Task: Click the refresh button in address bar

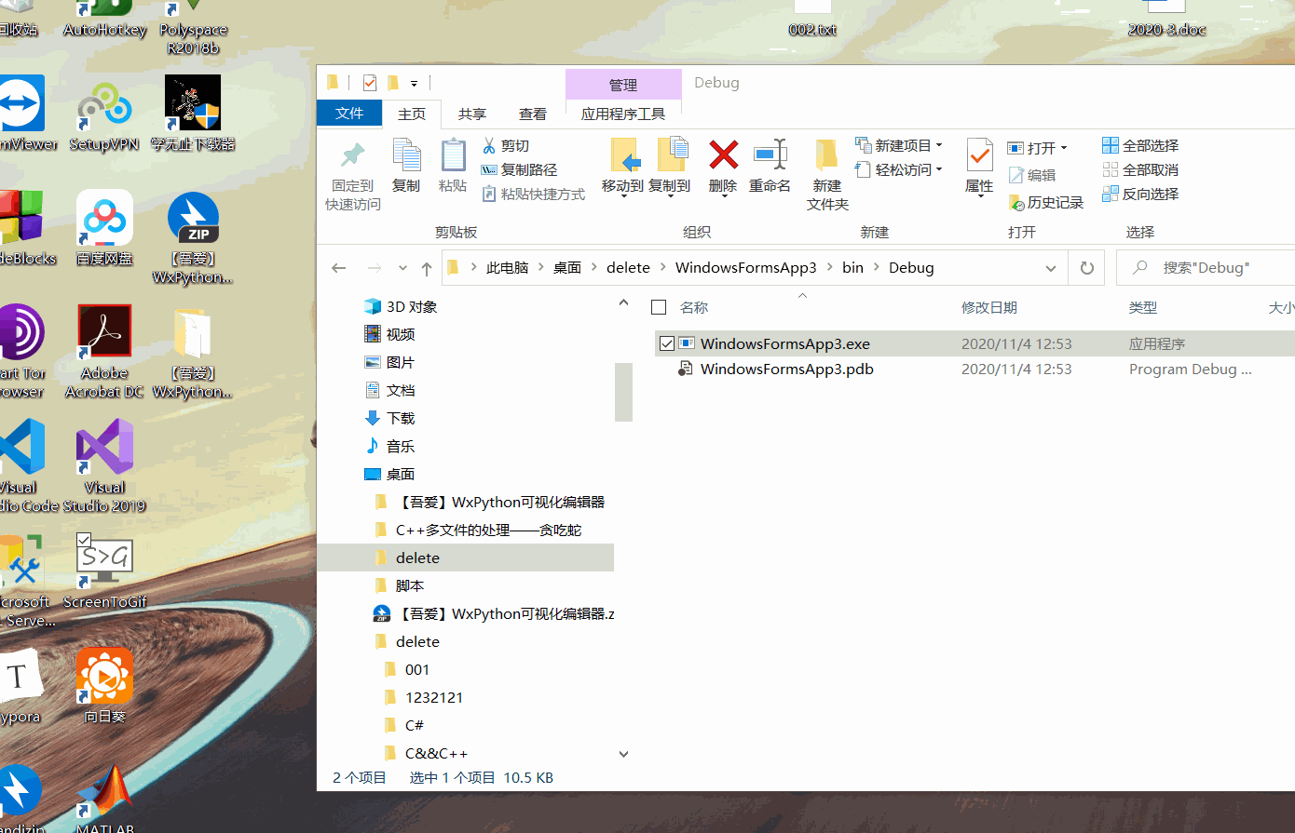Action: point(1086,267)
